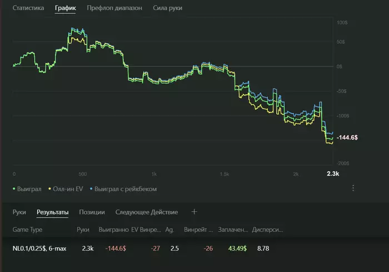This screenshot has width=389, height=272.
Task: Click the 2.3k marker on hands axis
Action: [333, 174]
